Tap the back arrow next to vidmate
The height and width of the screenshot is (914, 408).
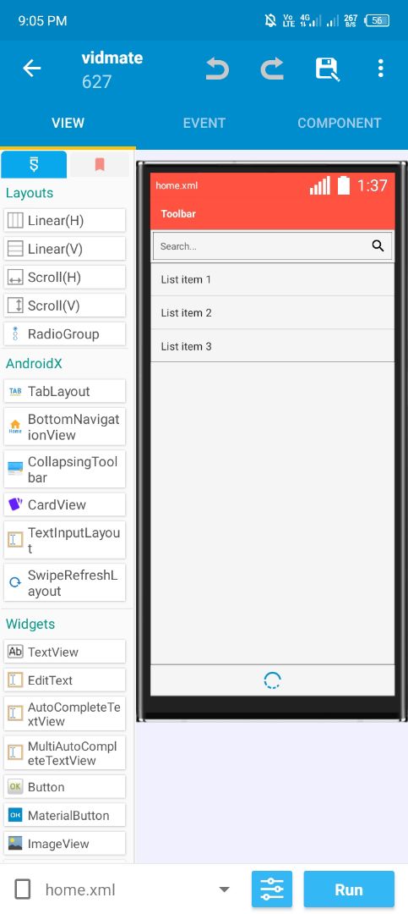click(31, 69)
